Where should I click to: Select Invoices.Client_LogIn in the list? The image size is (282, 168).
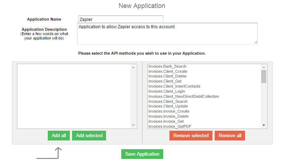click(167, 91)
